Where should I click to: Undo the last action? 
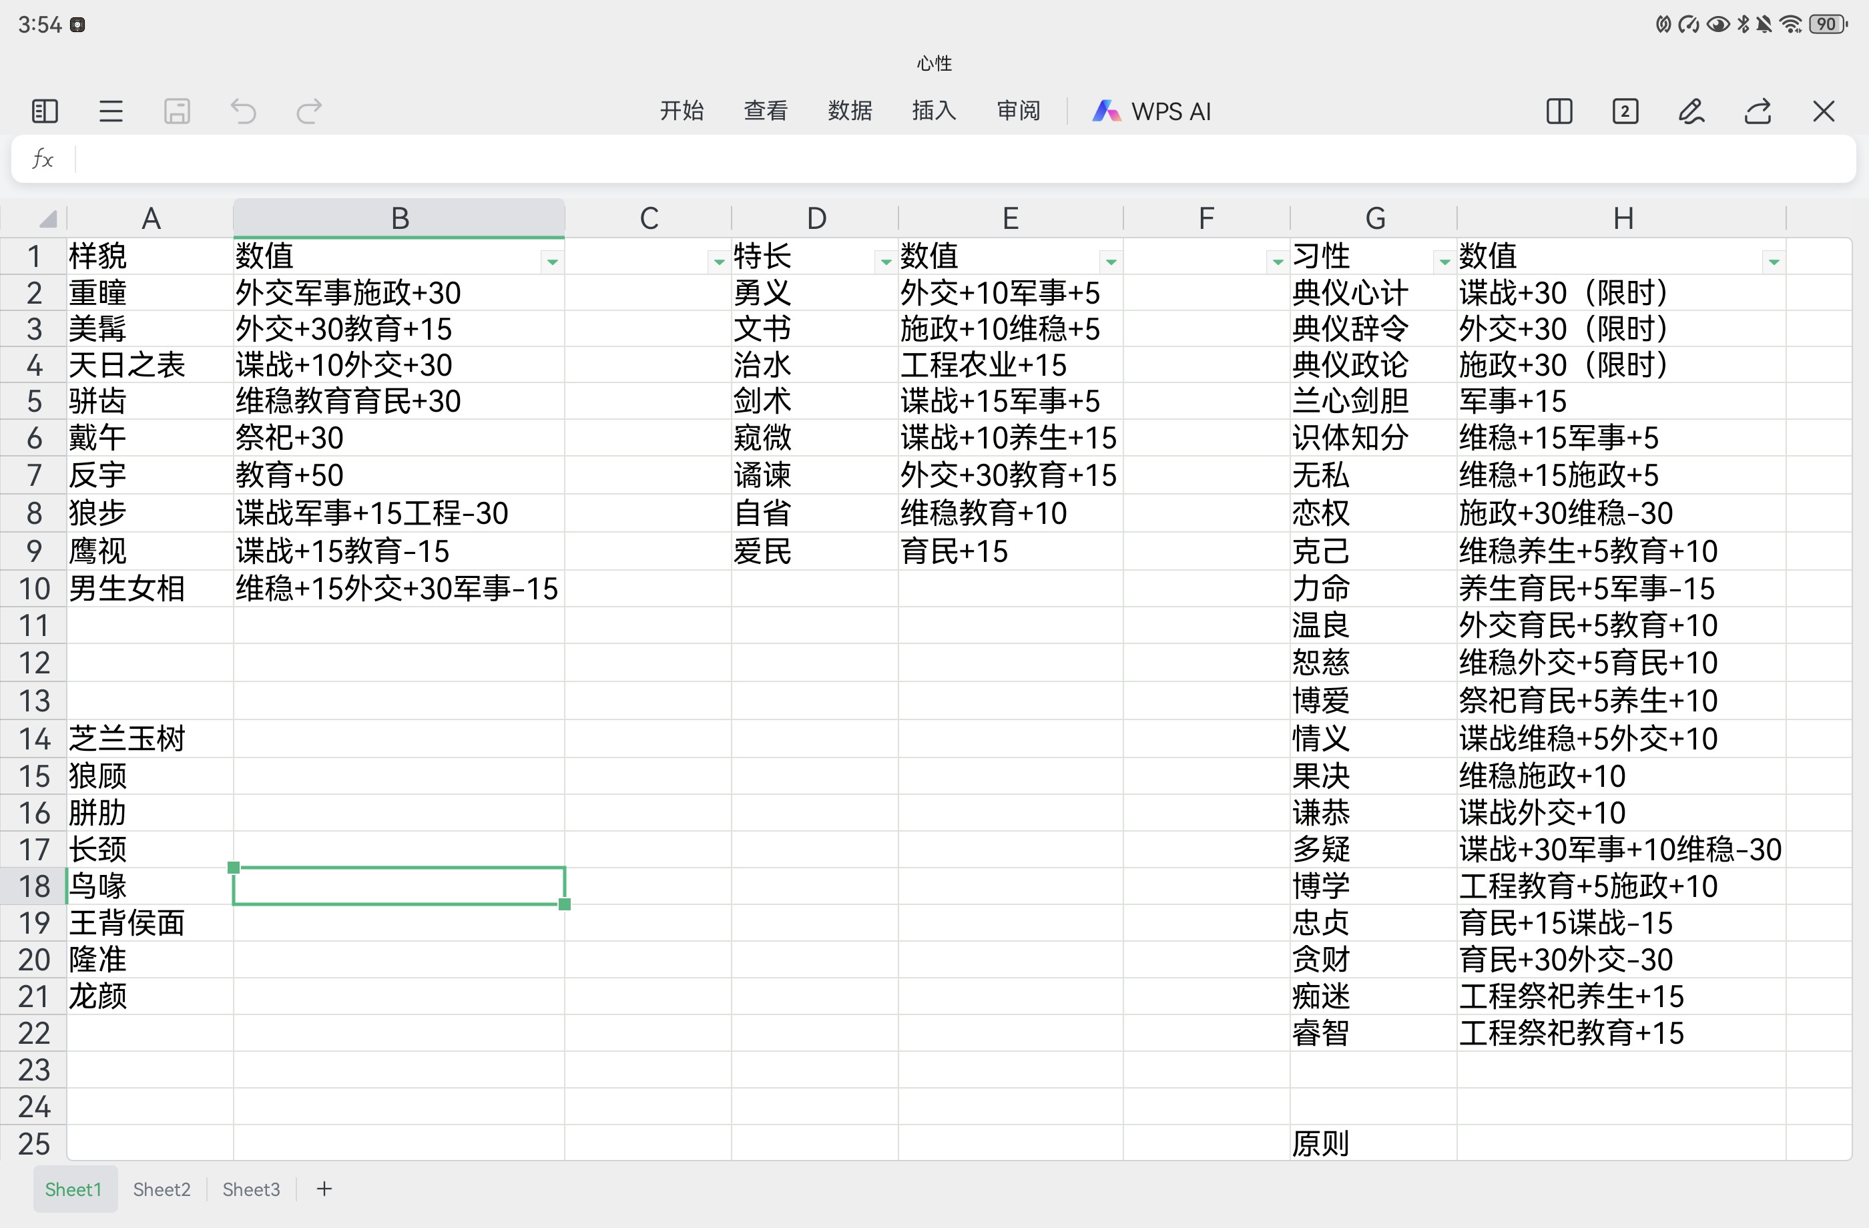tap(244, 111)
